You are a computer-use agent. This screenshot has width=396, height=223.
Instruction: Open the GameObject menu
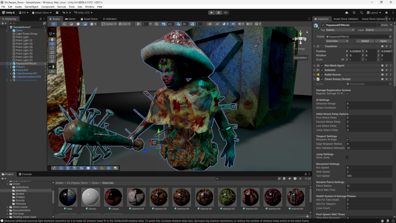pyautogui.click(x=31, y=7)
